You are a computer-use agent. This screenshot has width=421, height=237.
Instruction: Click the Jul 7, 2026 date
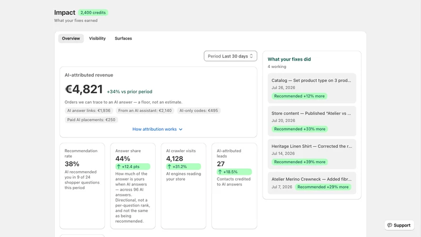coord(282,187)
